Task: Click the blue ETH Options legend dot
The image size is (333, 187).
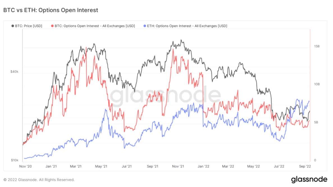Action: 145,26
